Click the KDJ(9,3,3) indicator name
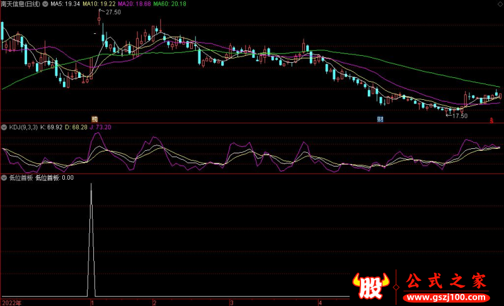This screenshot has height=306, width=504. tap(23, 127)
